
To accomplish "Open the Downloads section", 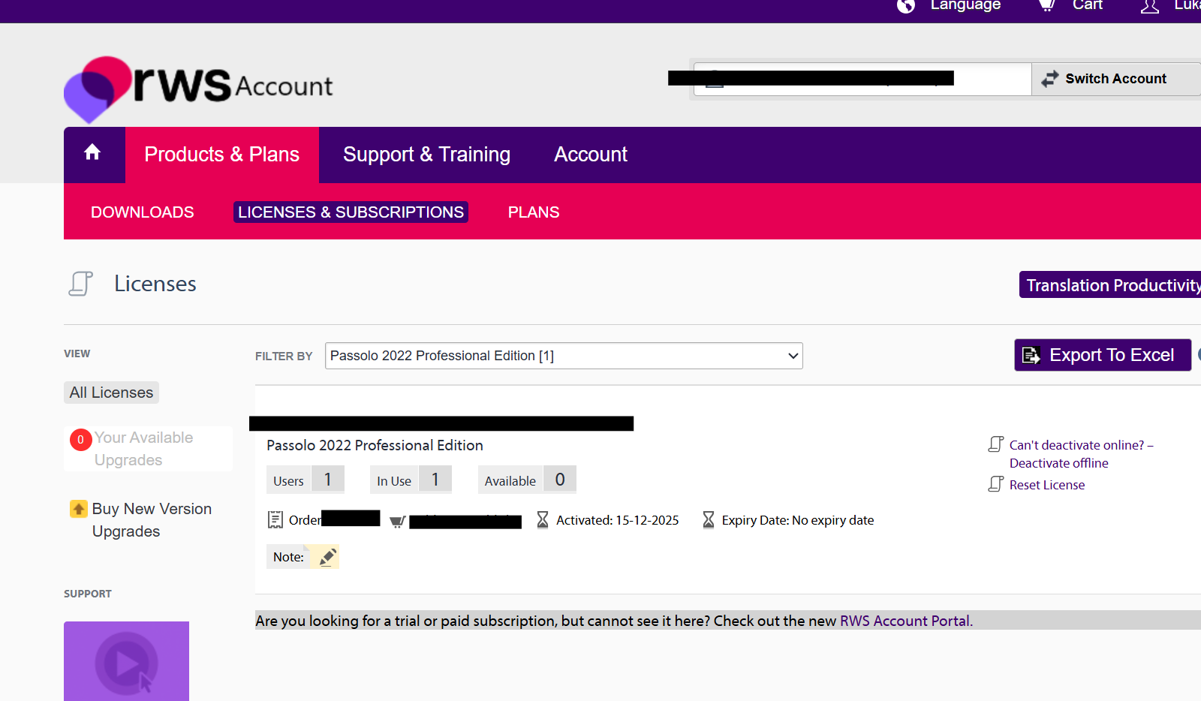I will [142, 212].
